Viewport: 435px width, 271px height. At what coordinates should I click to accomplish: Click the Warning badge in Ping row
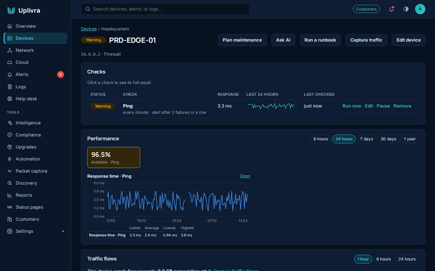pos(103,106)
